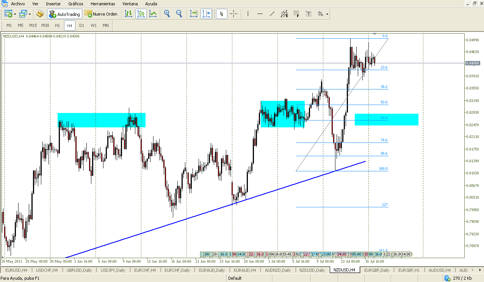Open the Profiles icon
The width and height of the screenshot is (484, 282).
(23, 14)
